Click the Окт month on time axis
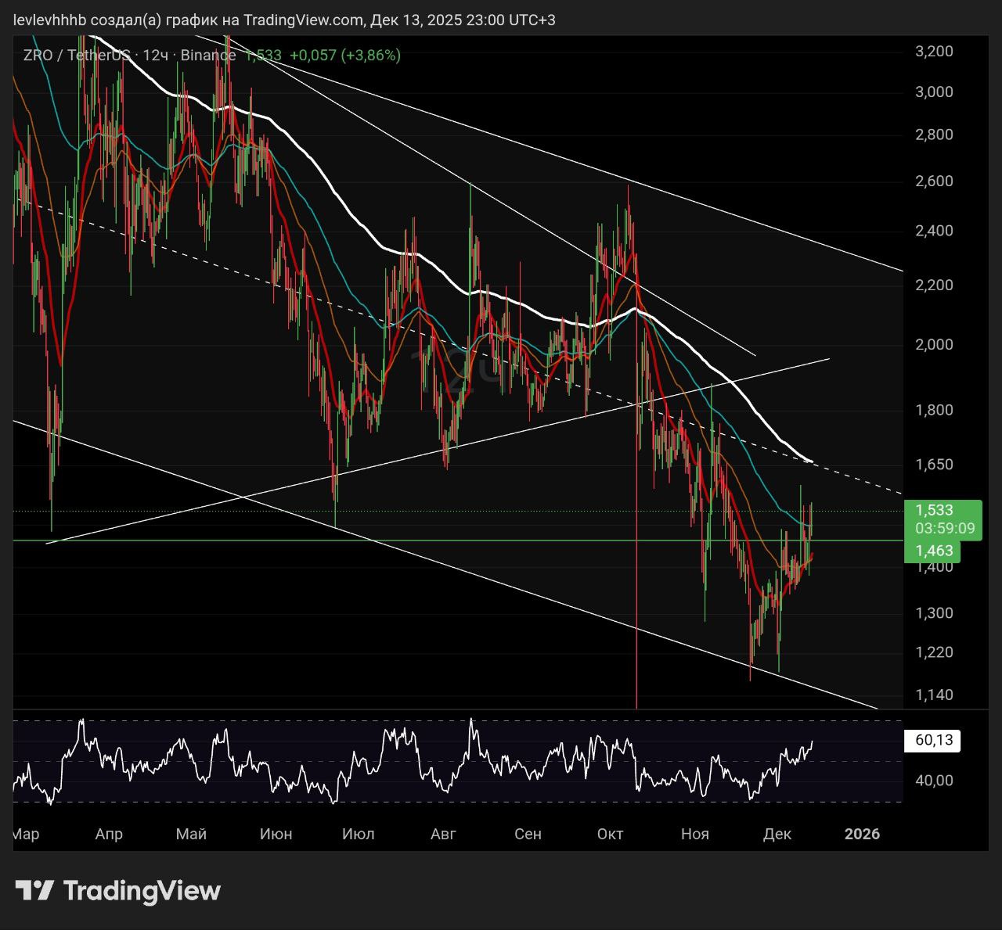Screen dimensions: 1002x930 pyautogui.click(x=610, y=834)
